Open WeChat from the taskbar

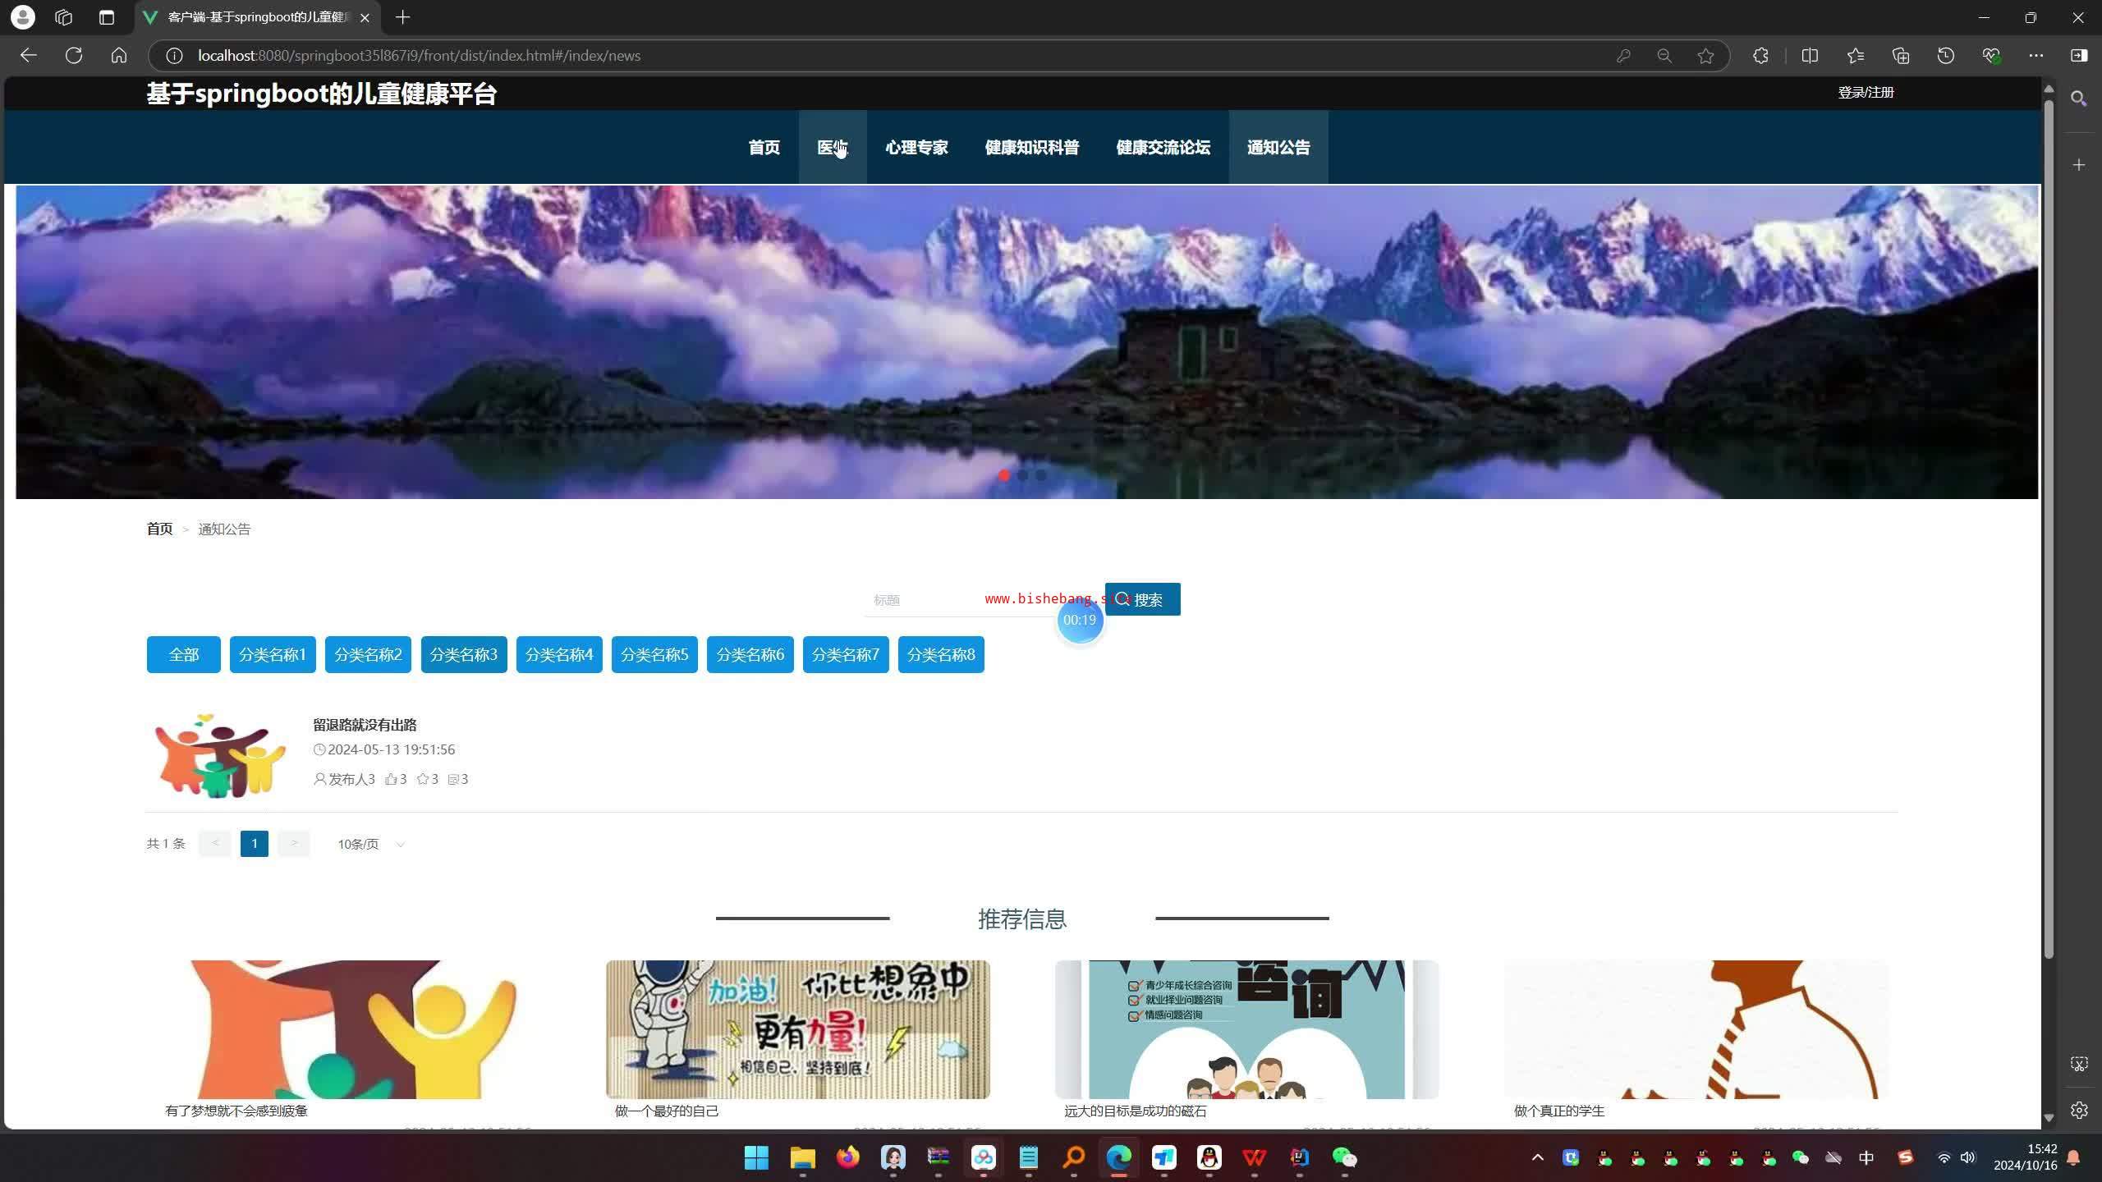tap(1344, 1157)
